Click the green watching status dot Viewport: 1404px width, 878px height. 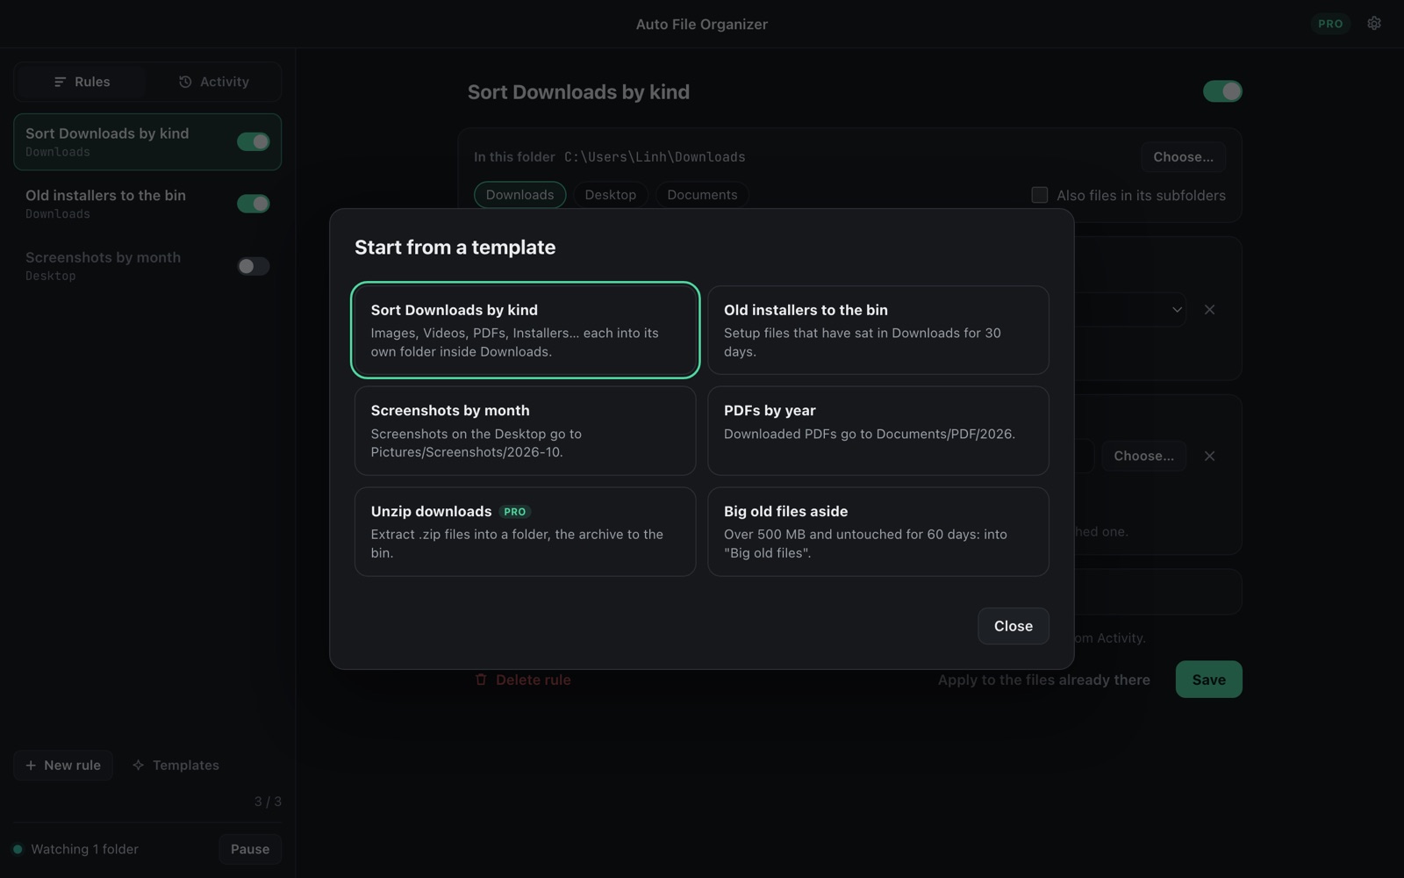pyautogui.click(x=18, y=849)
